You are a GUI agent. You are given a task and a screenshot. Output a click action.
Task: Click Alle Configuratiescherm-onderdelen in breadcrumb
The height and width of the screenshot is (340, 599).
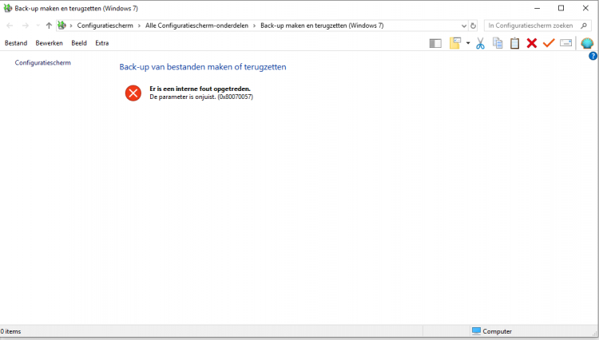(x=199, y=26)
